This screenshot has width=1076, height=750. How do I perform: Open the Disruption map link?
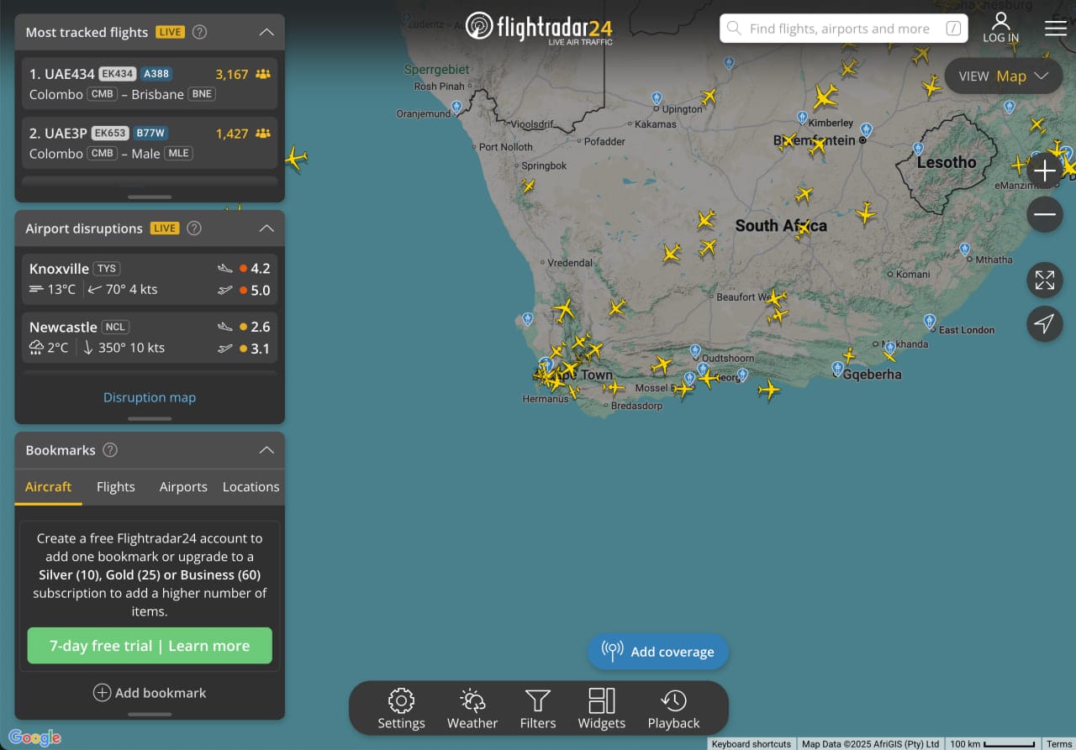(150, 397)
